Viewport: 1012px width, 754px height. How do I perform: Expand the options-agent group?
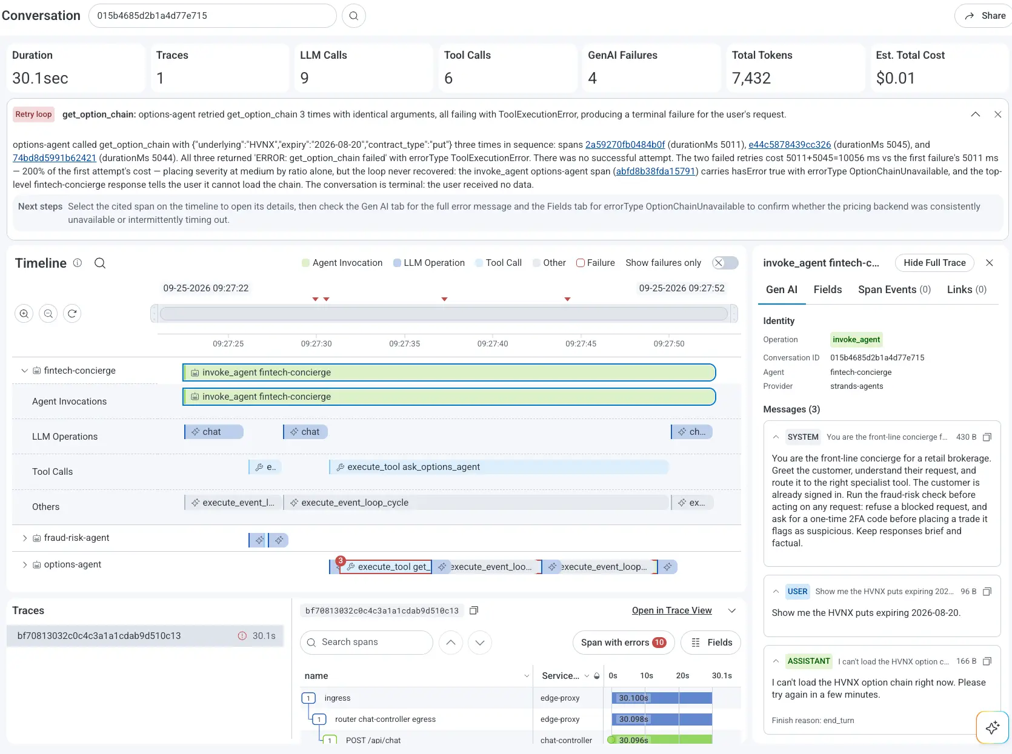(24, 564)
